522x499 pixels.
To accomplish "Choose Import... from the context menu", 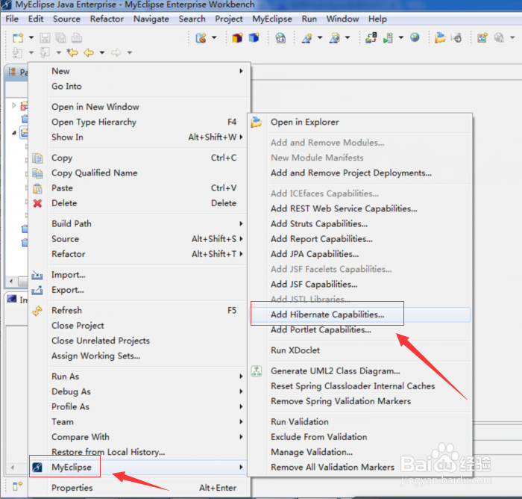I will [x=148, y=275].
